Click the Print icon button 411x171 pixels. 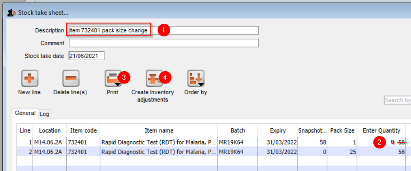click(113, 78)
